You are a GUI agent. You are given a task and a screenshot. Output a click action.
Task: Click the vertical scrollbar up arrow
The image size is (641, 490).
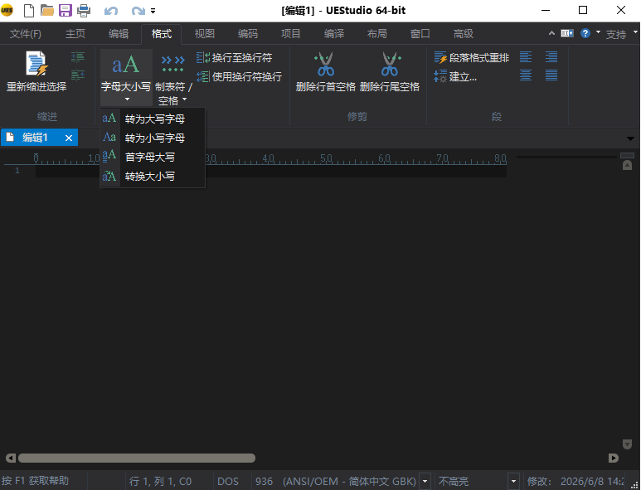tap(627, 166)
